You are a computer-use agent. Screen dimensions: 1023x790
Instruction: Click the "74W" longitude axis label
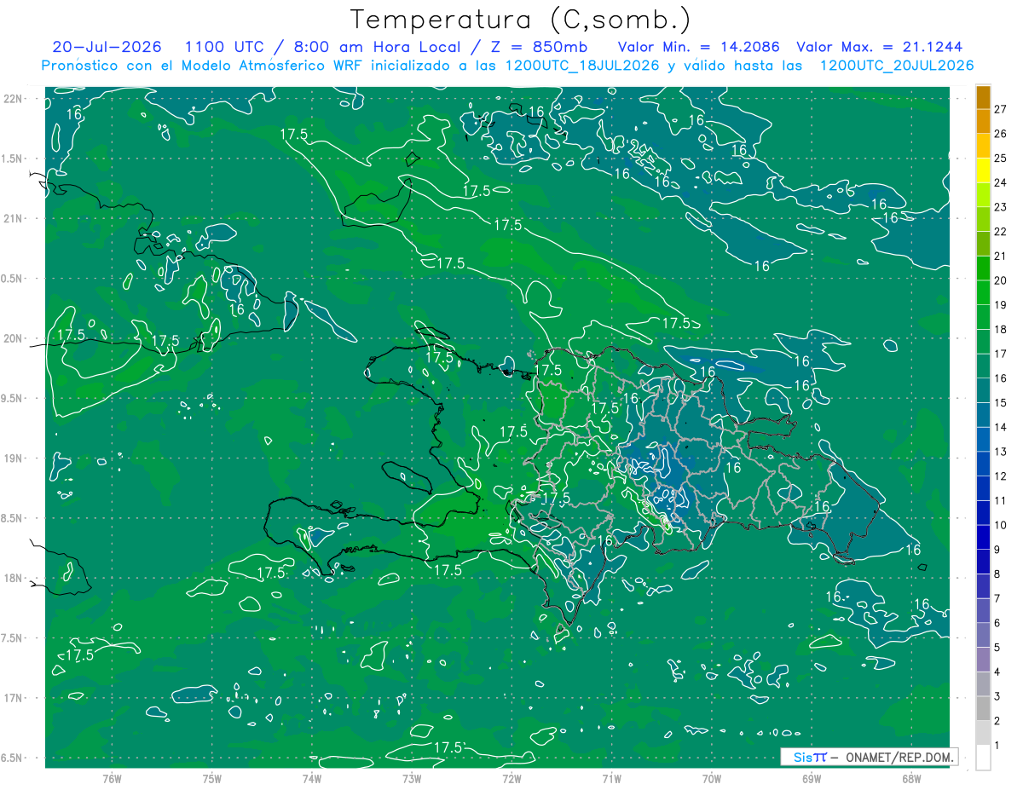pos(312,778)
